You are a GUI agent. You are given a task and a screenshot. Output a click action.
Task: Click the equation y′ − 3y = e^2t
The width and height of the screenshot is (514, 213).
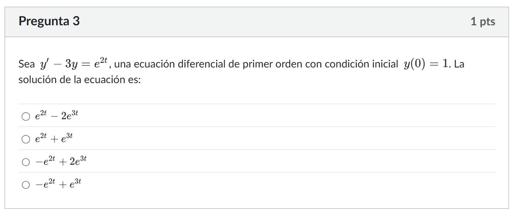click(75, 65)
